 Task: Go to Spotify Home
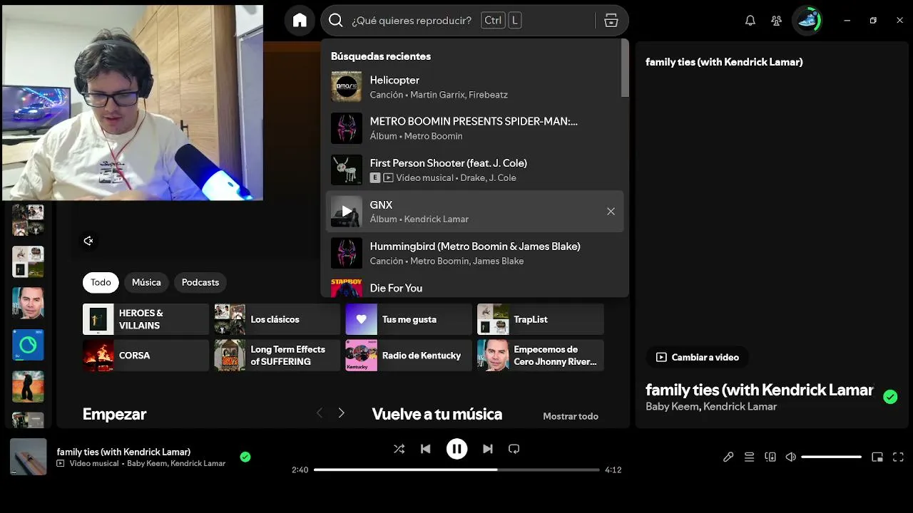tap(300, 21)
